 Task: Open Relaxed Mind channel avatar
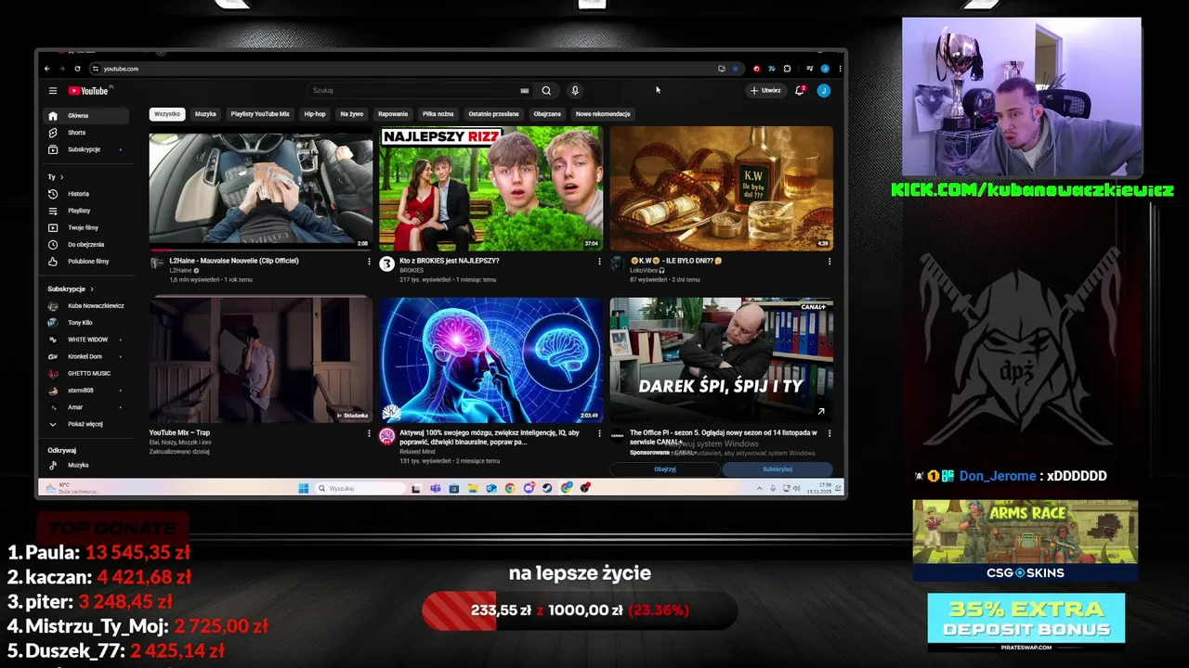tap(387, 436)
